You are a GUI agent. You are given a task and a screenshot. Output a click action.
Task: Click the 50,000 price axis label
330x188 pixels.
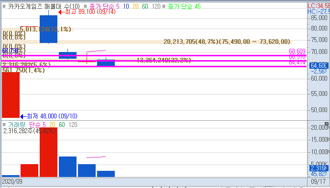[319, 110]
